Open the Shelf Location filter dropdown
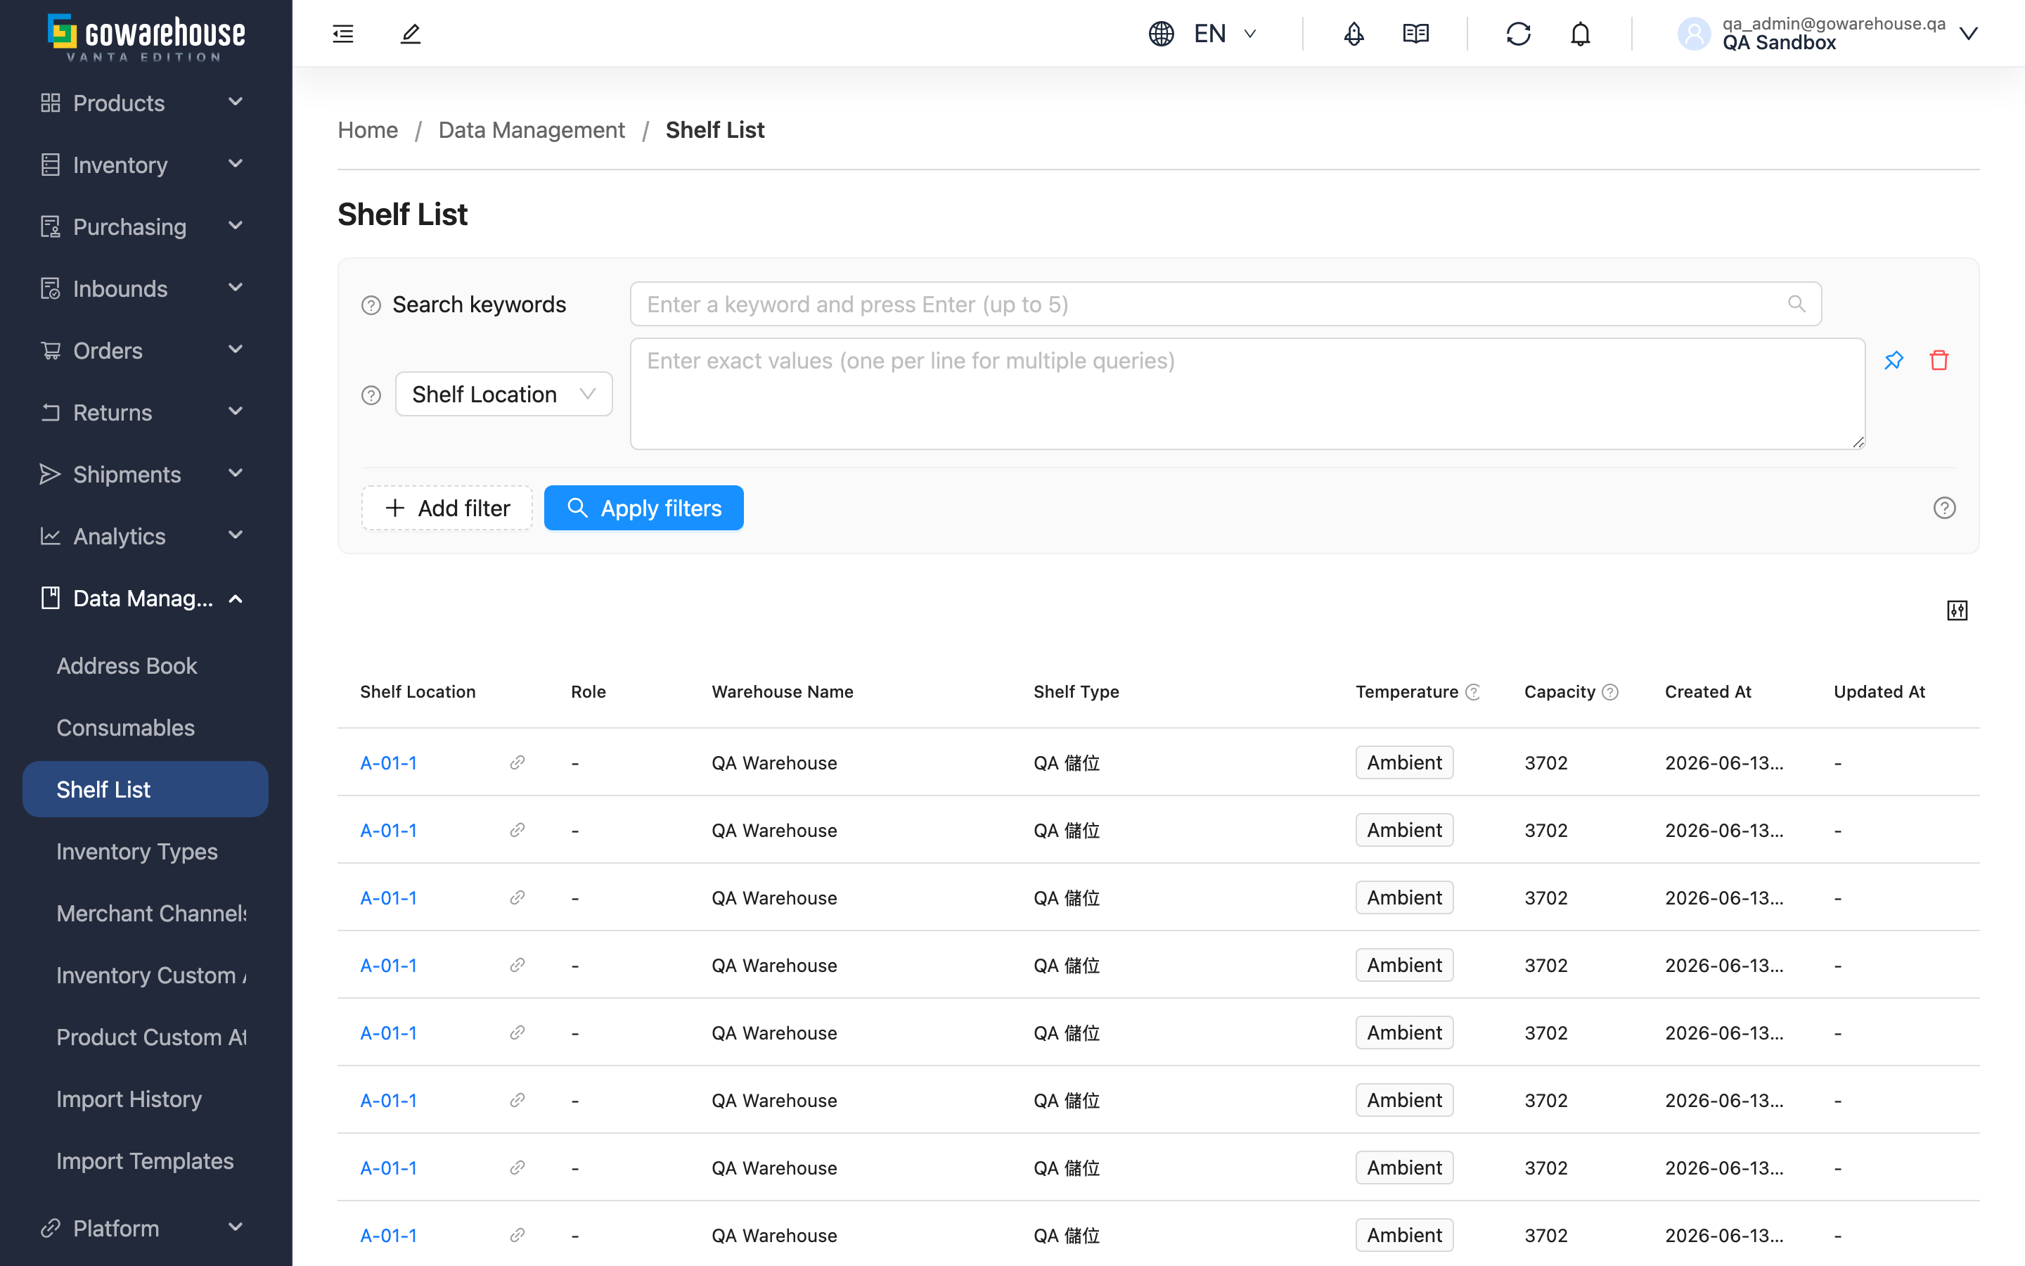This screenshot has width=2025, height=1266. tap(503, 395)
